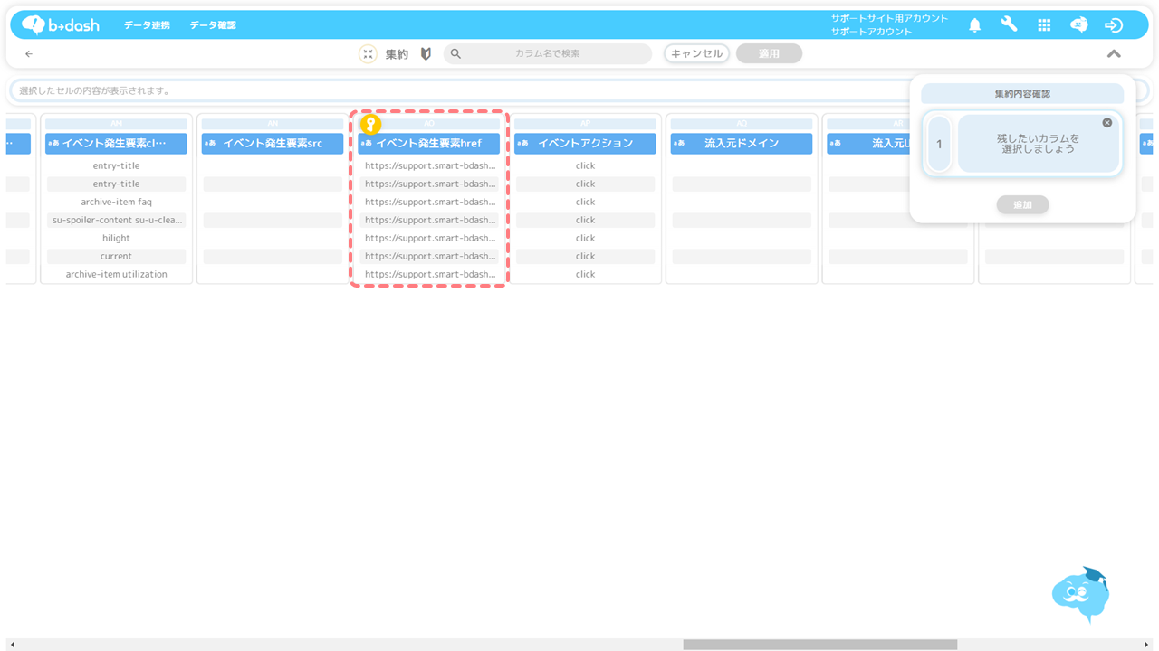Viewport: 1159px width, 651px height.
Task: Click the archive-item faq cell
Action: [x=116, y=202]
